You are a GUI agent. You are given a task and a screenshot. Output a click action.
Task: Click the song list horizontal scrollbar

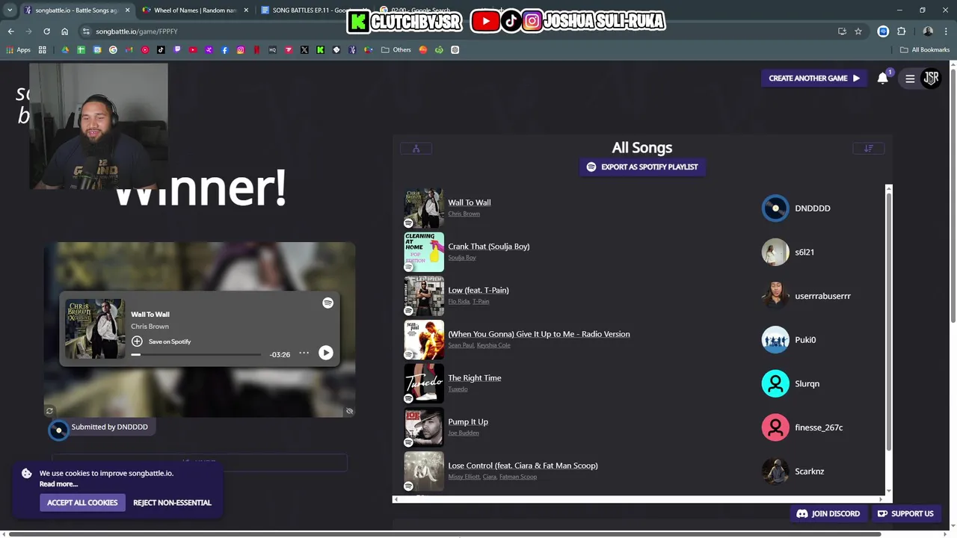click(x=637, y=499)
